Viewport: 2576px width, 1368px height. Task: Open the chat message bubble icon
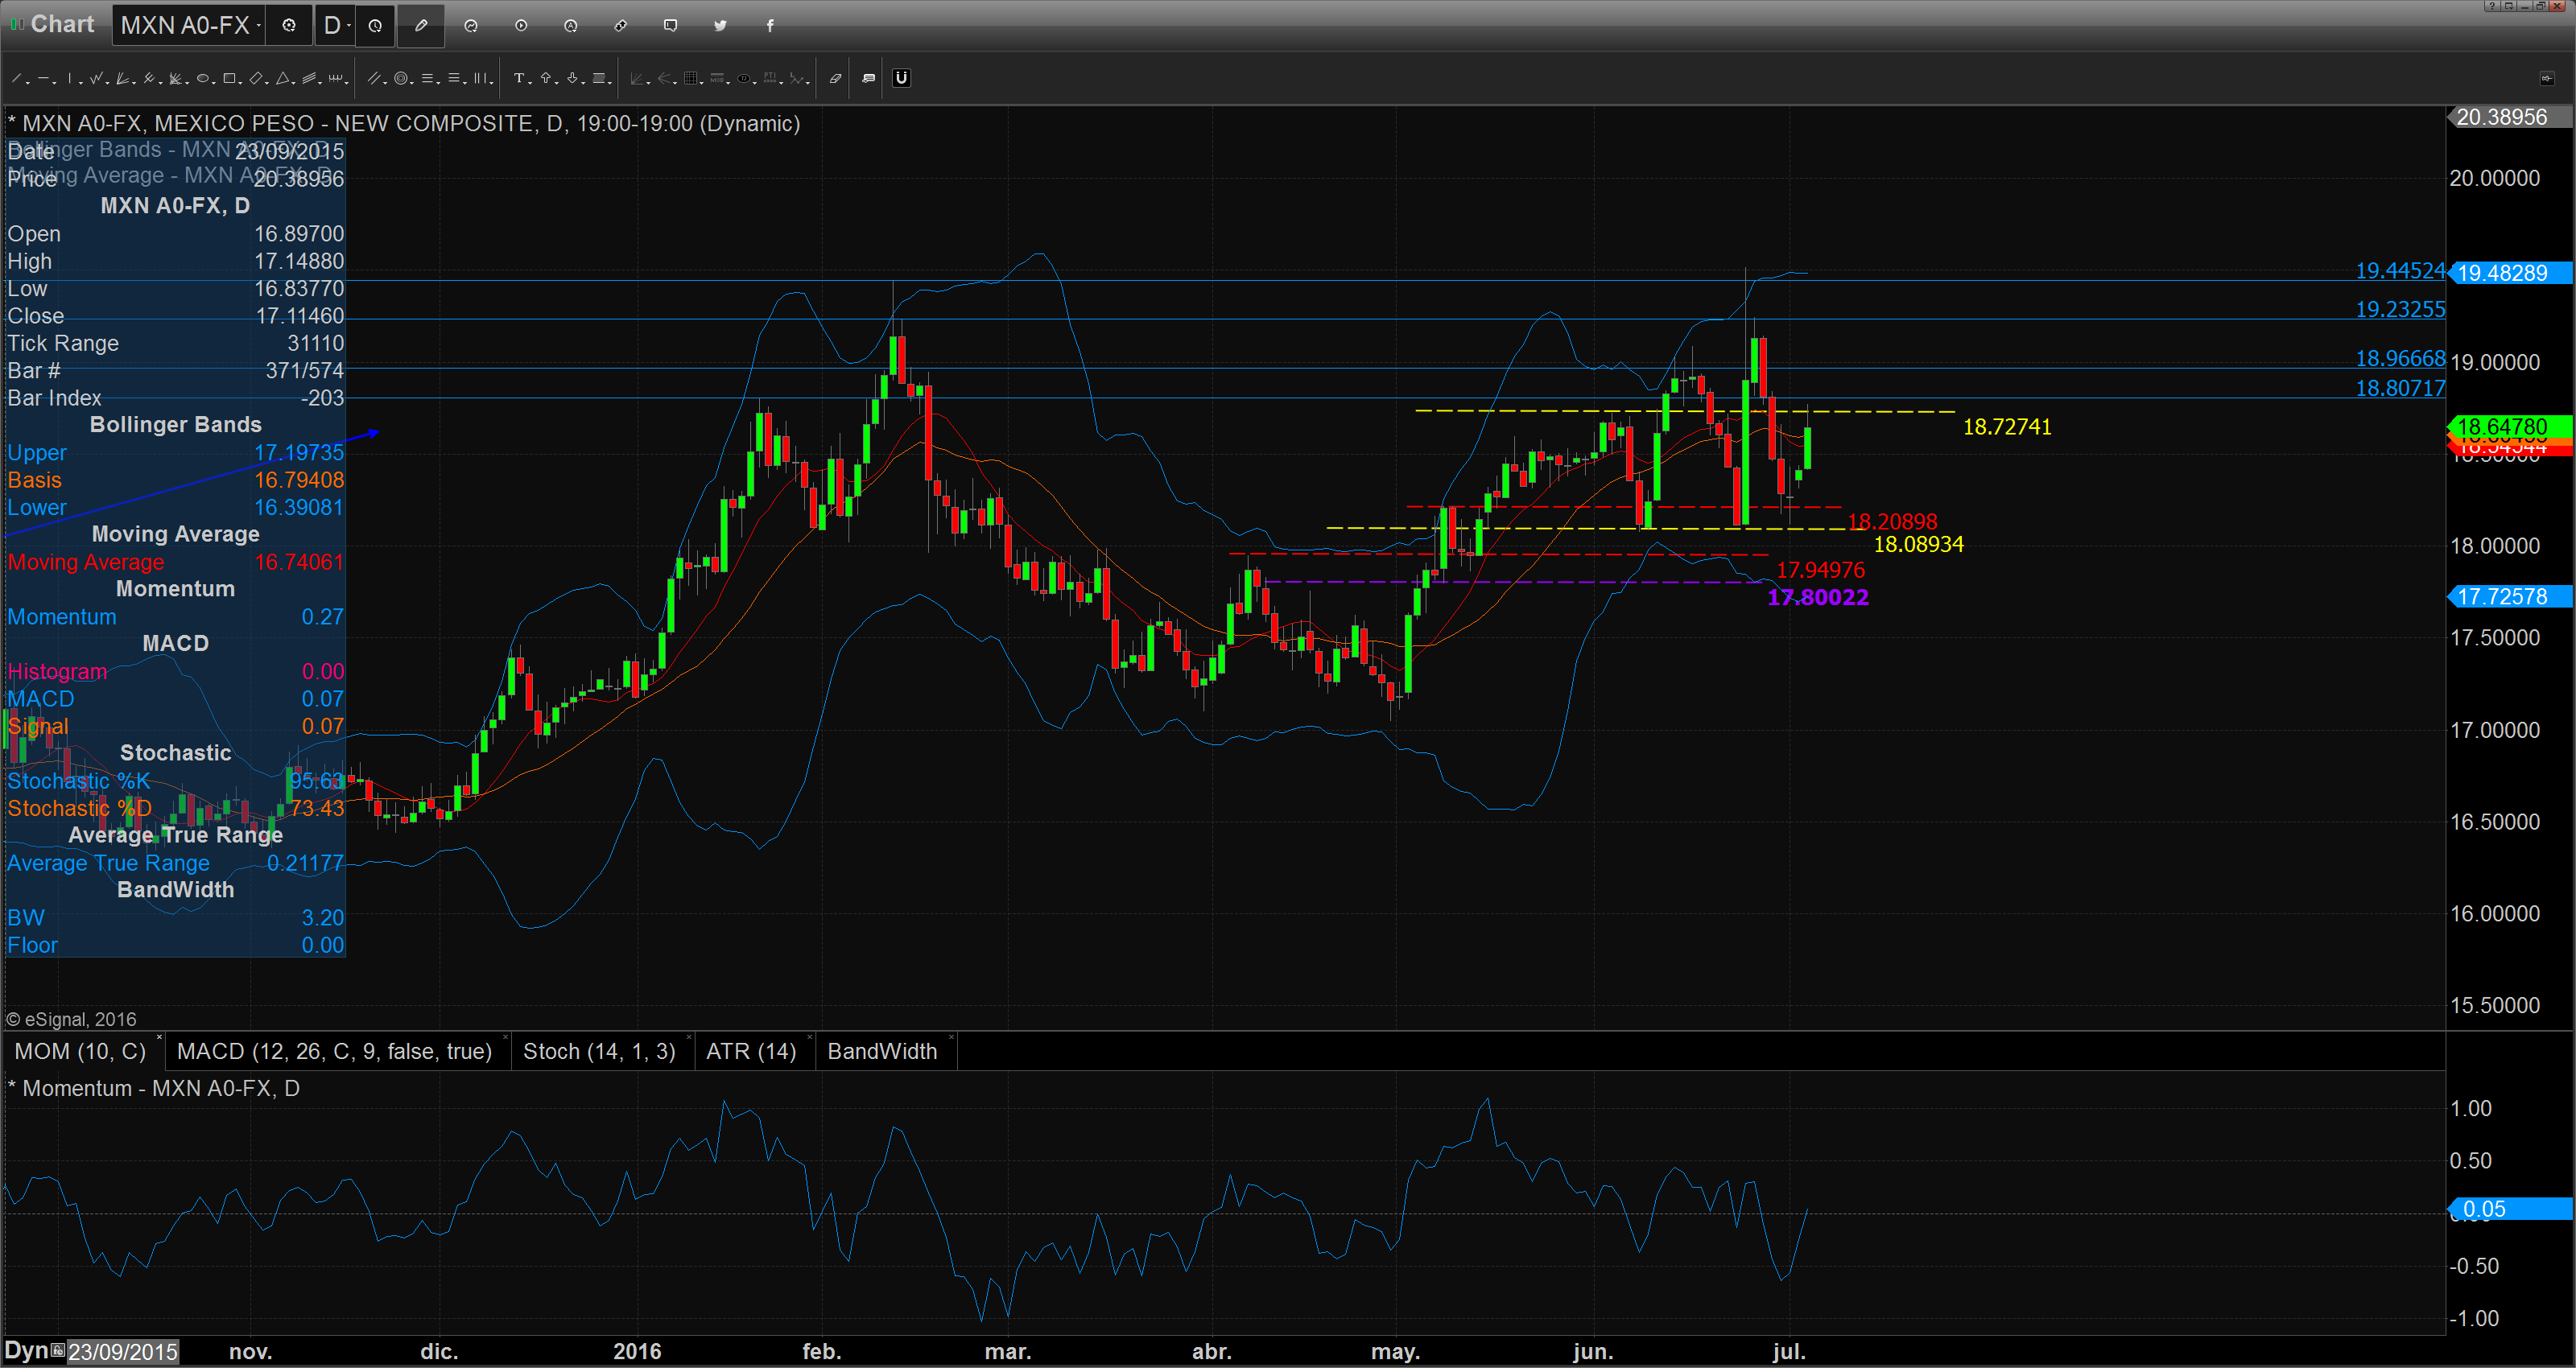coord(671,26)
